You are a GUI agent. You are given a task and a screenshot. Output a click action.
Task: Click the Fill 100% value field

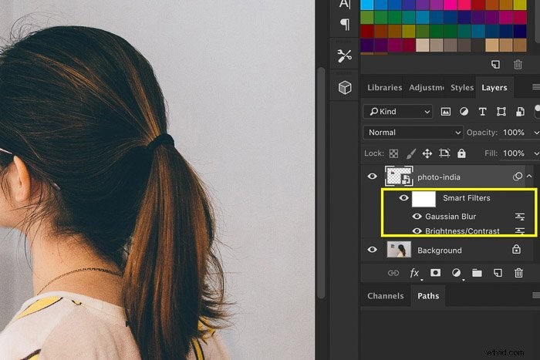[514, 153]
